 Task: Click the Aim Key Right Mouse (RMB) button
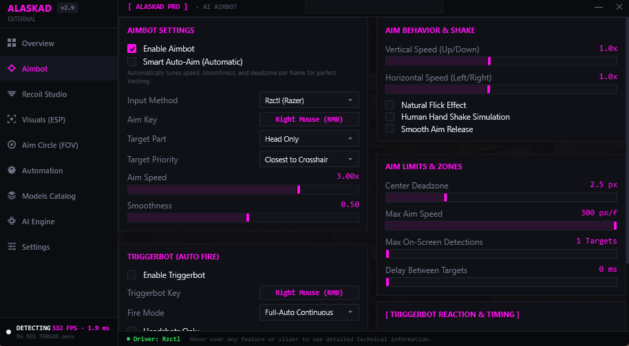309,119
